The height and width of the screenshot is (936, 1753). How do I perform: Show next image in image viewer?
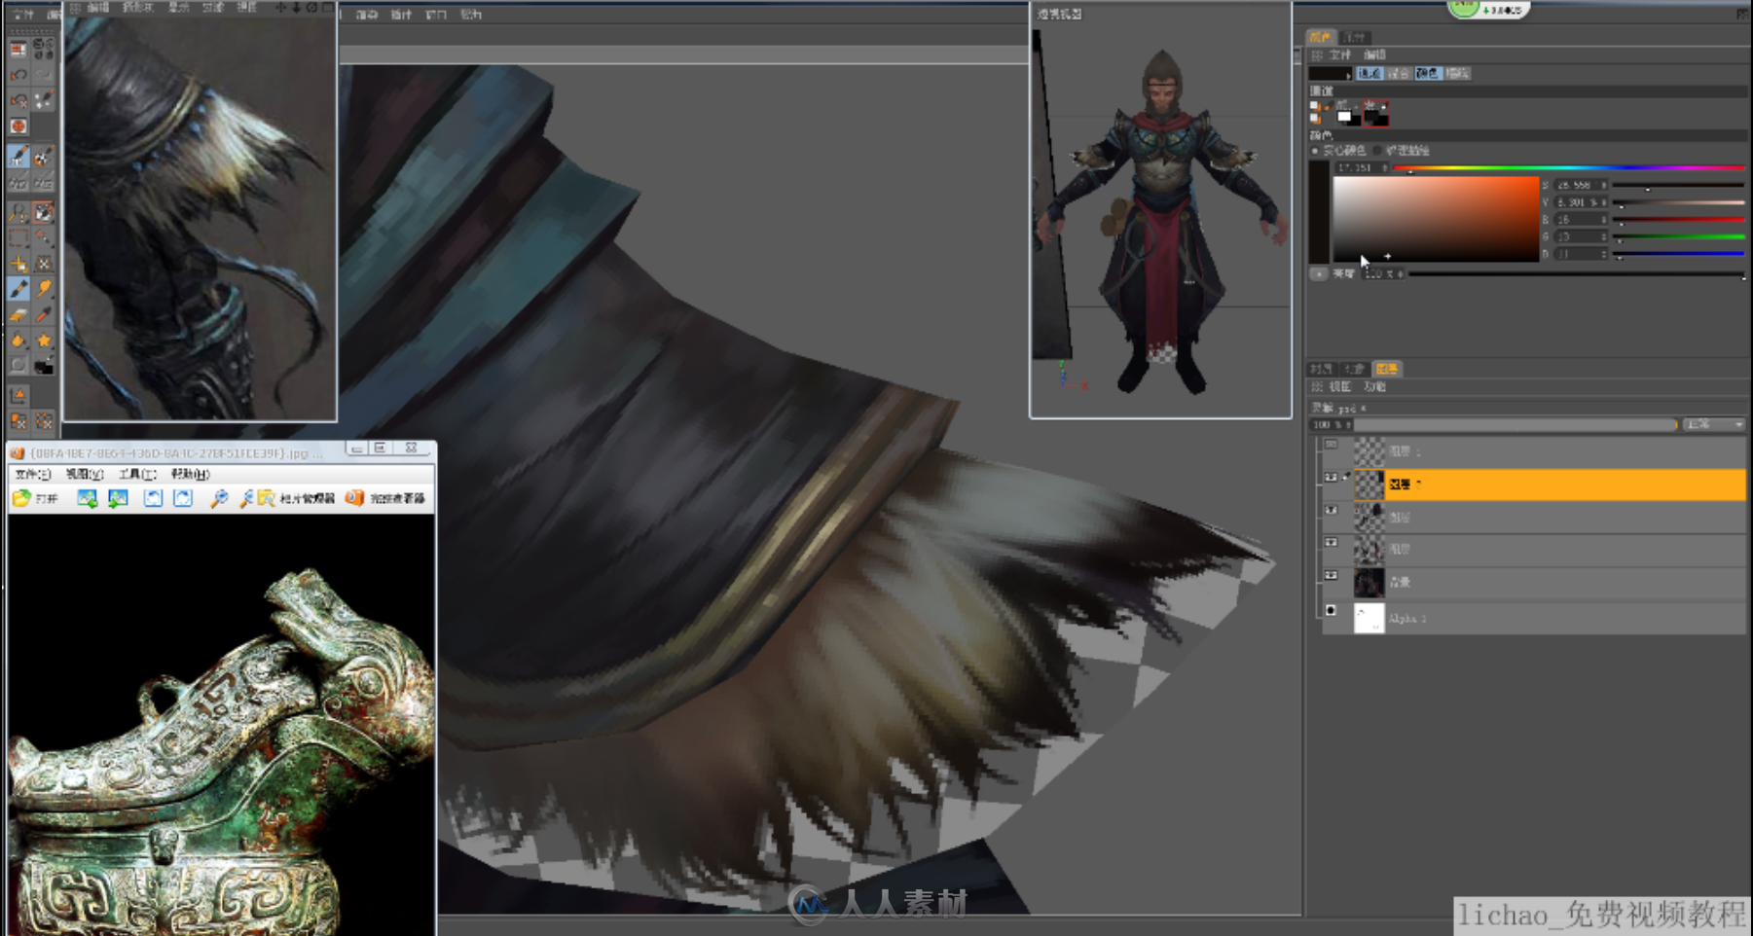(118, 498)
